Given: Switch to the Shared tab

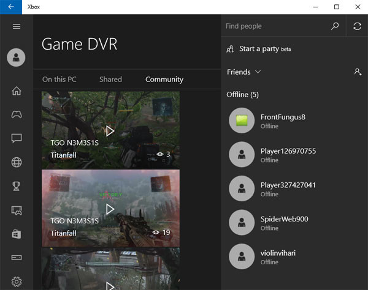Looking at the screenshot, I should pyautogui.click(x=110, y=80).
